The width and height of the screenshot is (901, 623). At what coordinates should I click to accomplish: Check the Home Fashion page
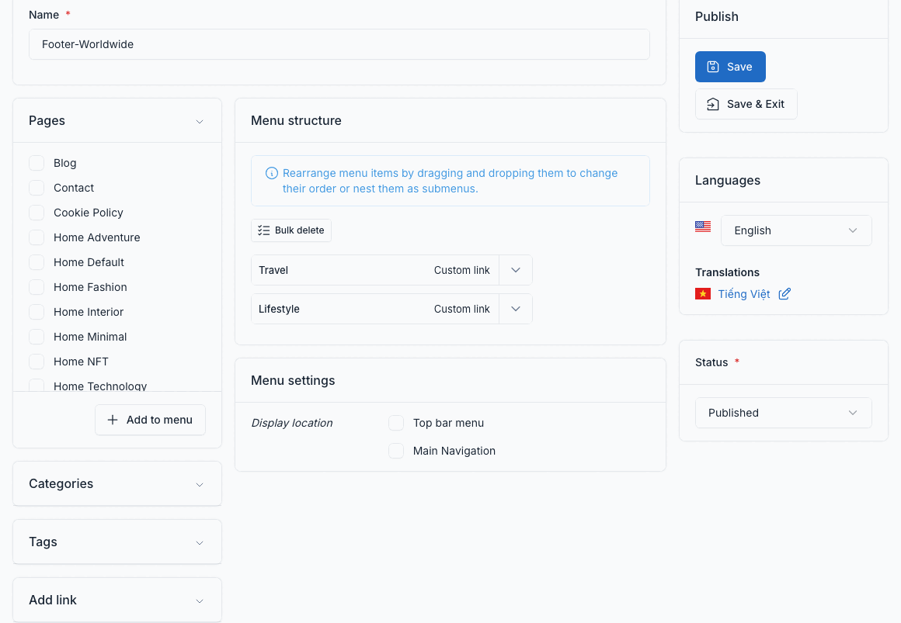tap(37, 287)
